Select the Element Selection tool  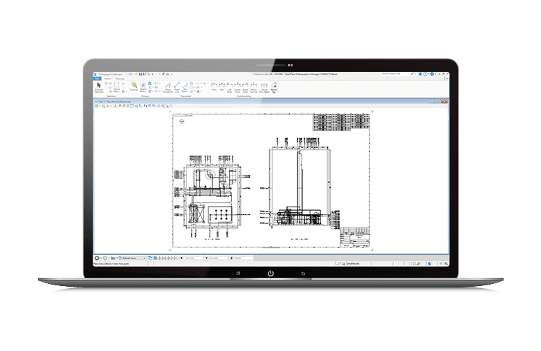coord(99,87)
